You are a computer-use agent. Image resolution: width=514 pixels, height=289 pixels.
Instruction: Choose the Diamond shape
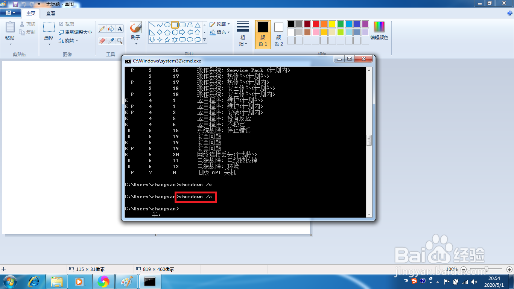pos(160,32)
